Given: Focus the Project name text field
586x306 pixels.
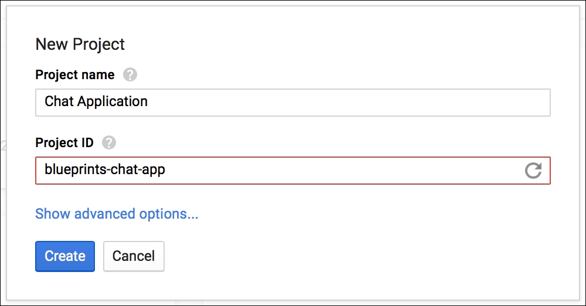Looking at the screenshot, I should pyautogui.click(x=293, y=103).
